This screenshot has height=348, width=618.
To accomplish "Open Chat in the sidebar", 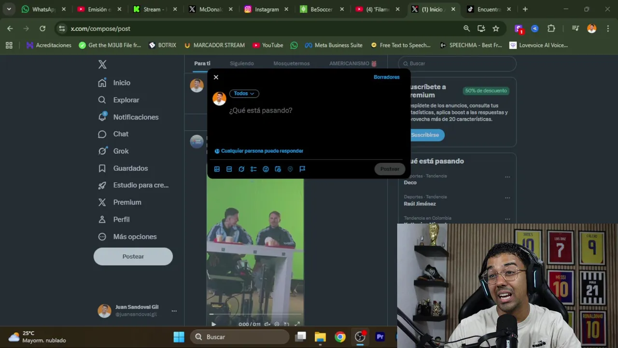I will pyautogui.click(x=113, y=134).
